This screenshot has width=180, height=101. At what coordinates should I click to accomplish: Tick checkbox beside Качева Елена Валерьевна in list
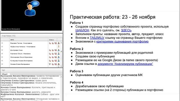(2, 64)
